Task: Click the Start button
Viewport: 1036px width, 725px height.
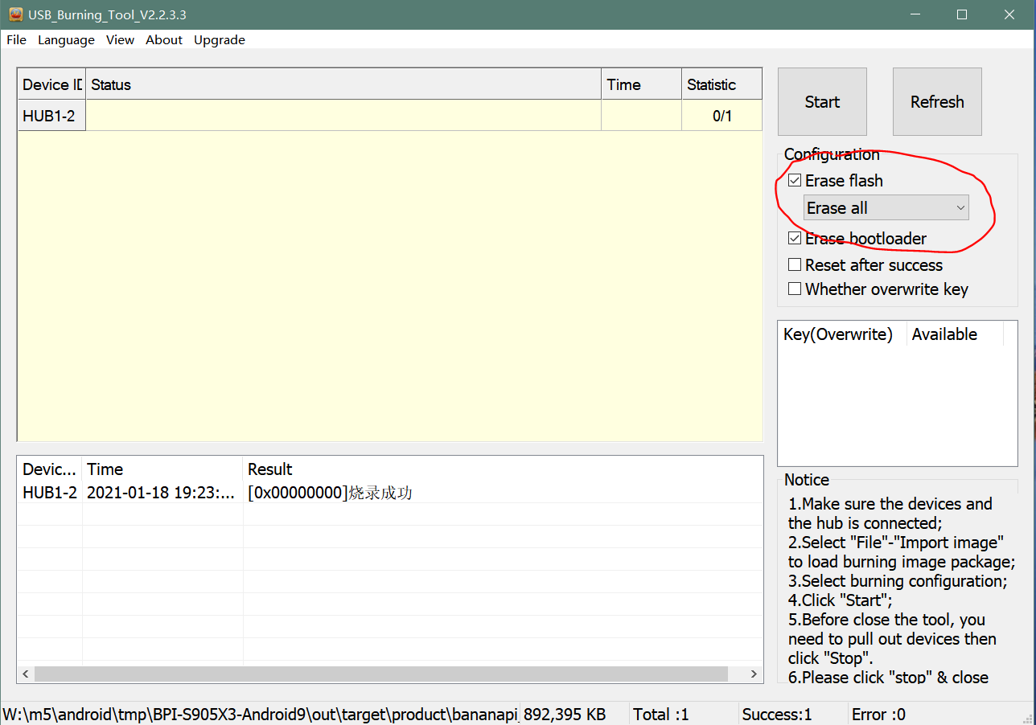Action: click(x=822, y=101)
